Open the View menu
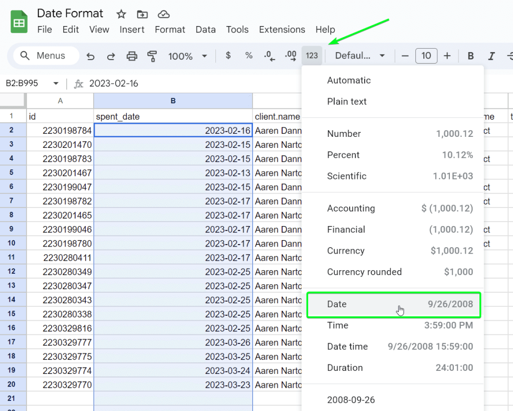513x411 pixels. click(x=99, y=30)
